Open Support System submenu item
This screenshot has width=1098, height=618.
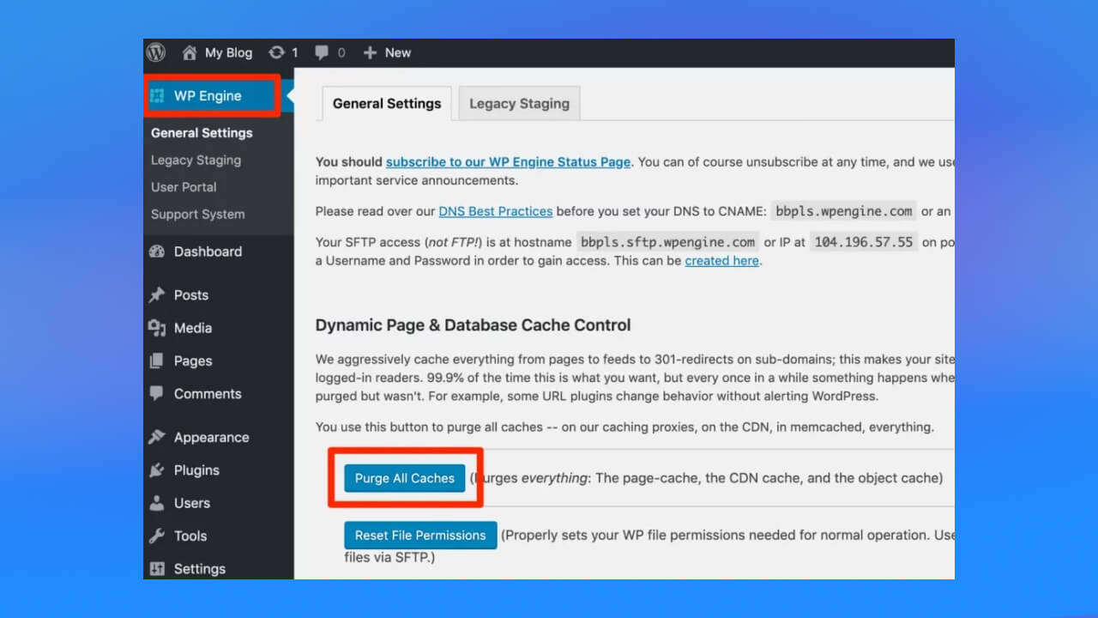tap(198, 215)
